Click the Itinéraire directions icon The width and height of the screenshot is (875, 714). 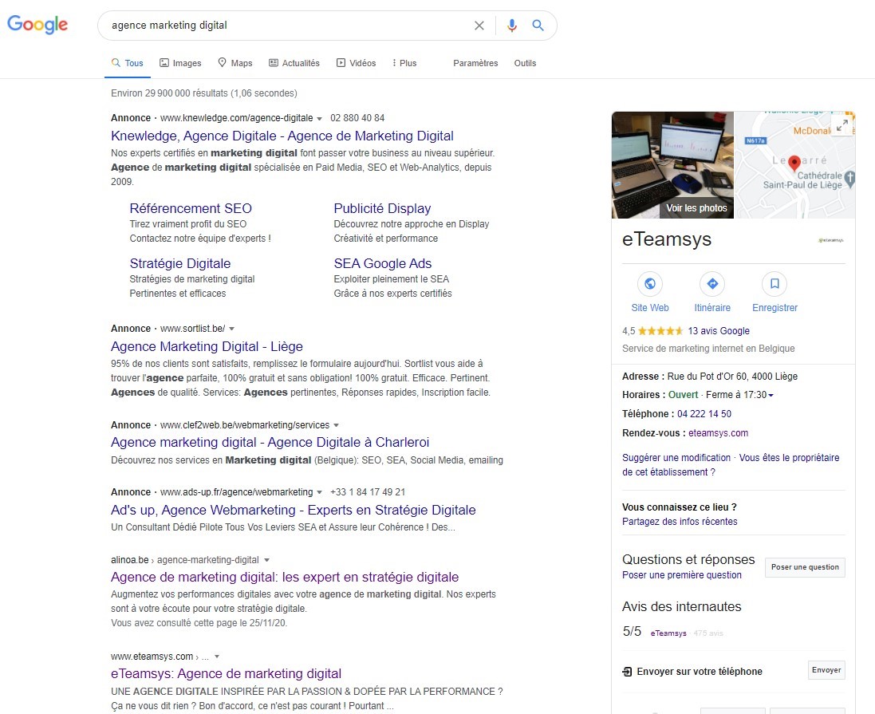712,283
